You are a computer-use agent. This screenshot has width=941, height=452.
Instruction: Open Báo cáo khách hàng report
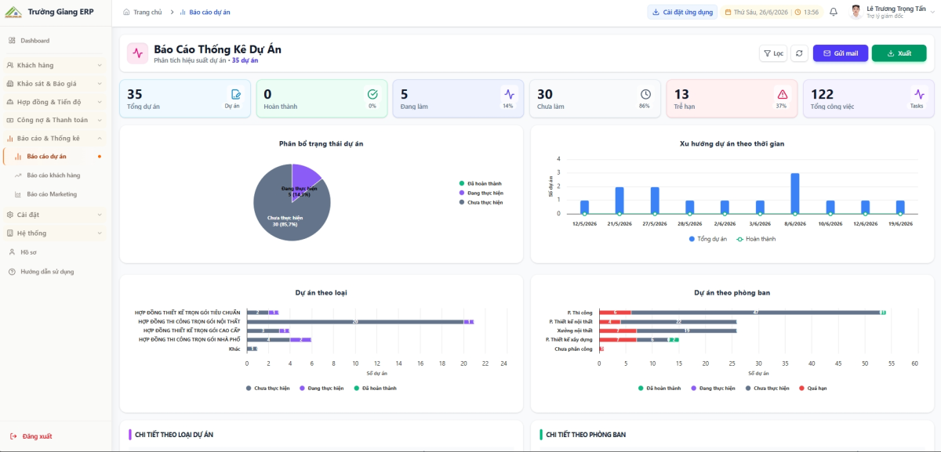tap(53, 175)
